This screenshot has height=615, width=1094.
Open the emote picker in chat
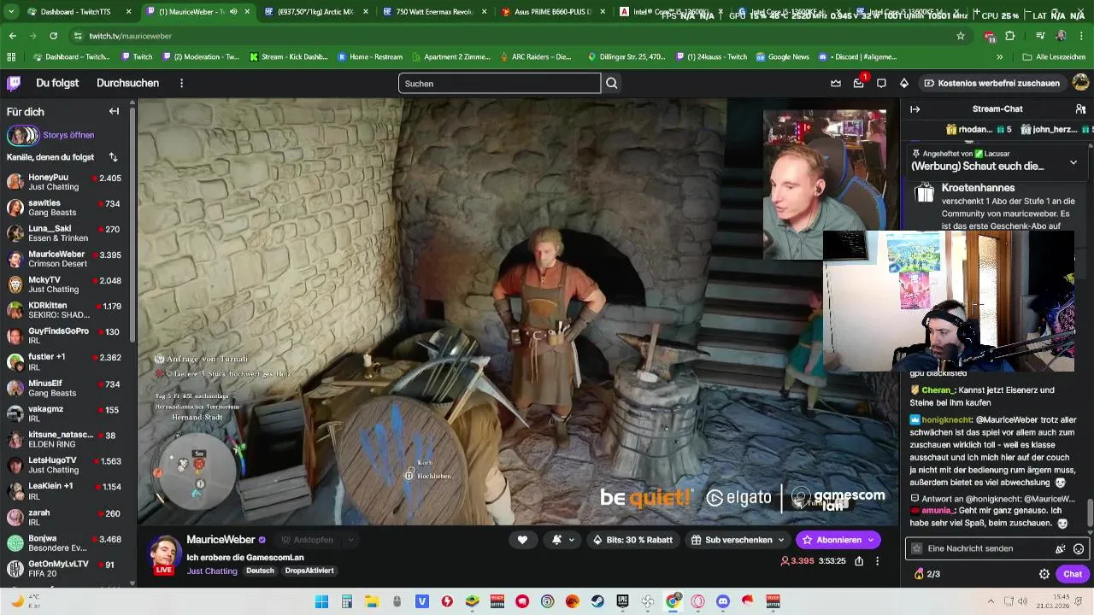(1079, 548)
